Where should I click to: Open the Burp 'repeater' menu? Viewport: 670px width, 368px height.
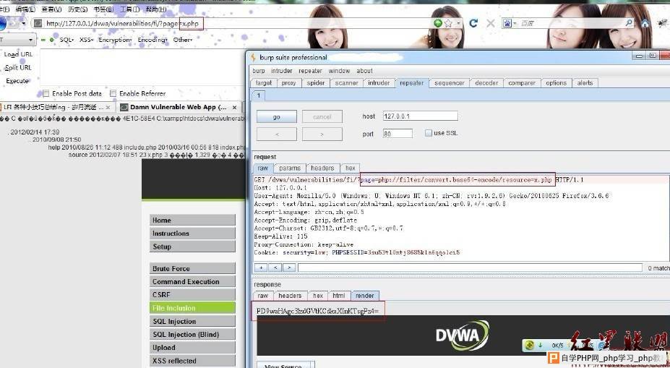click(310, 71)
